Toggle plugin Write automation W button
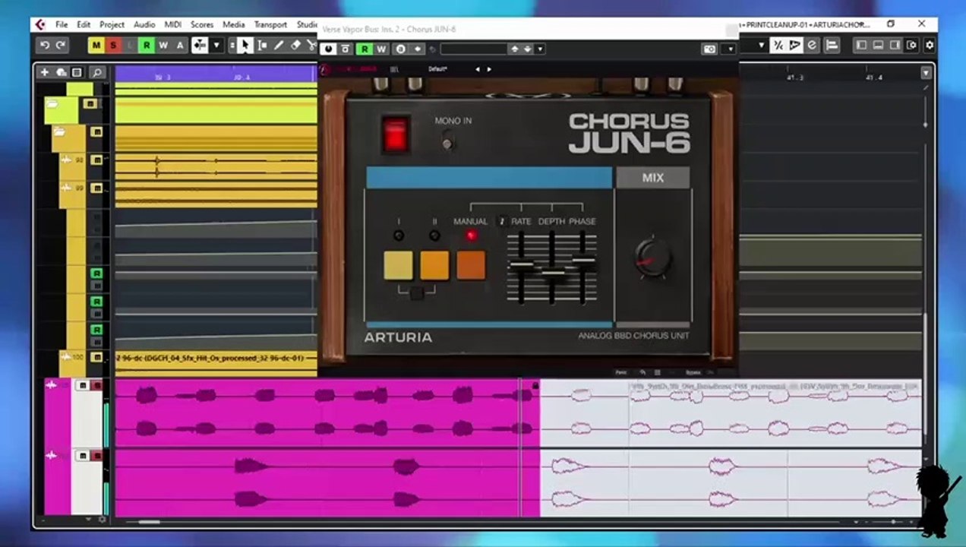The width and height of the screenshot is (966, 547). tap(381, 49)
